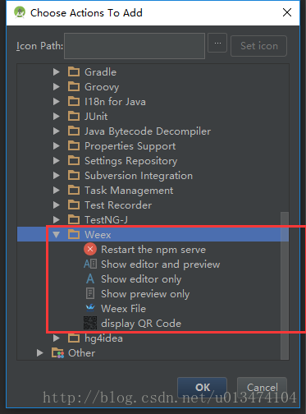306x414 pixels.
Task: Click the Subversion Integration folder icon
Action: click(74, 175)
